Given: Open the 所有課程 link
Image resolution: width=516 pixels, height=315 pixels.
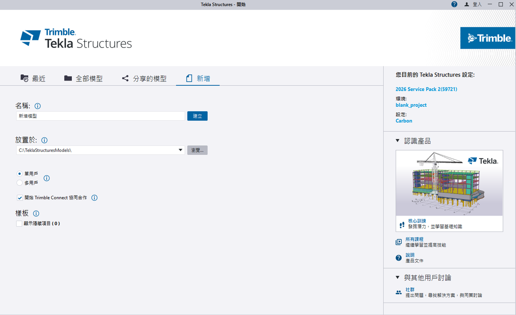Looking at the screenshot, I should click(x=414, y=239).
